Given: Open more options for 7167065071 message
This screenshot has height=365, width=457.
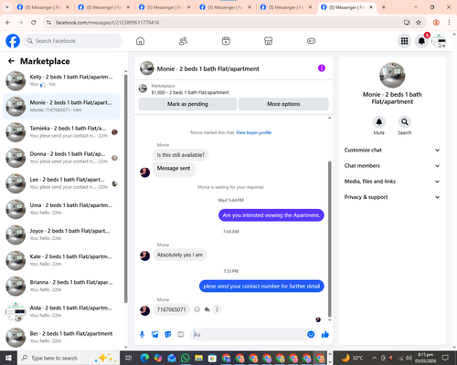Looking at the screenshot, I should [x=217, y=309].
